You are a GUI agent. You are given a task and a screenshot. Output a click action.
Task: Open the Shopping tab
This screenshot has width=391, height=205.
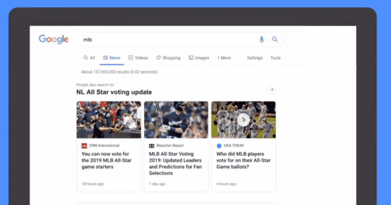168,58
